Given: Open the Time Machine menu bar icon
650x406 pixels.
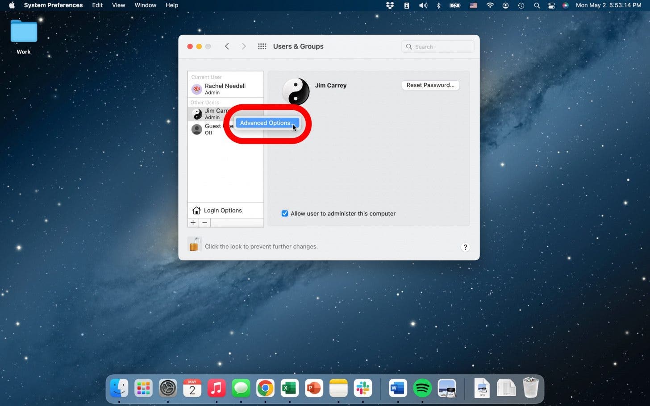Looking at the screenshot, I should click(521, 5).
